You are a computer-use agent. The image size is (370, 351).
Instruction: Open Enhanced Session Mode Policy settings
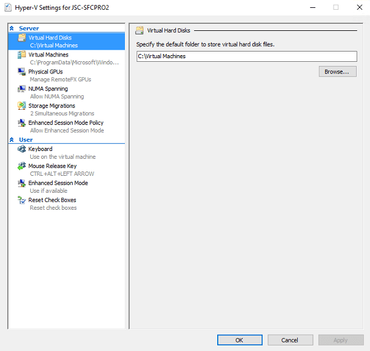(x=67, y=126)
